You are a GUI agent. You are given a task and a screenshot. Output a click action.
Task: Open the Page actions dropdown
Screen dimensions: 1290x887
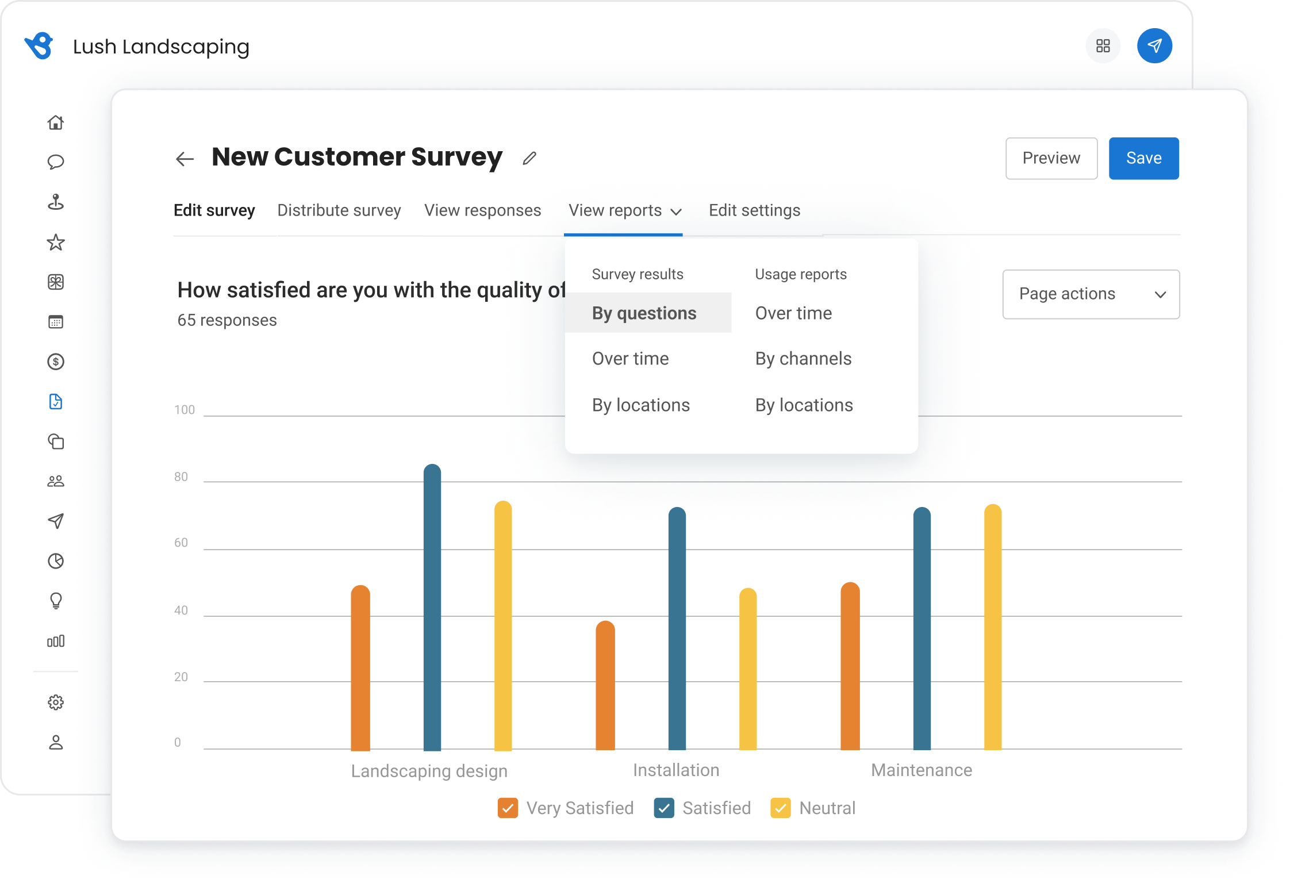click(1090, 294)
